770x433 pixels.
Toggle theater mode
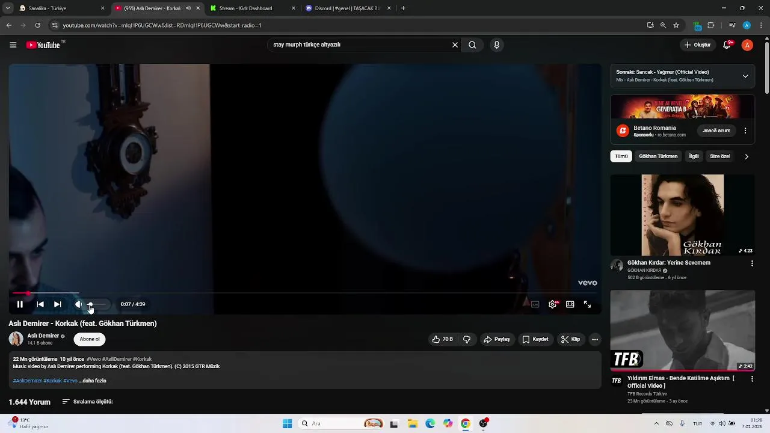[x=570, y=304]
